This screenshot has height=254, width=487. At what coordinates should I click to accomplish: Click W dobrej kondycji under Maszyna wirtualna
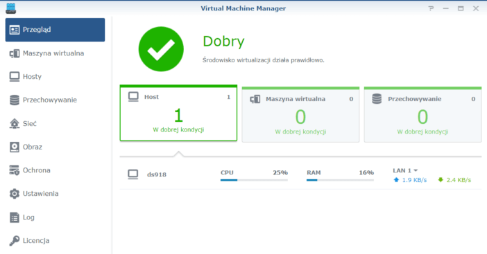[300, 131]
